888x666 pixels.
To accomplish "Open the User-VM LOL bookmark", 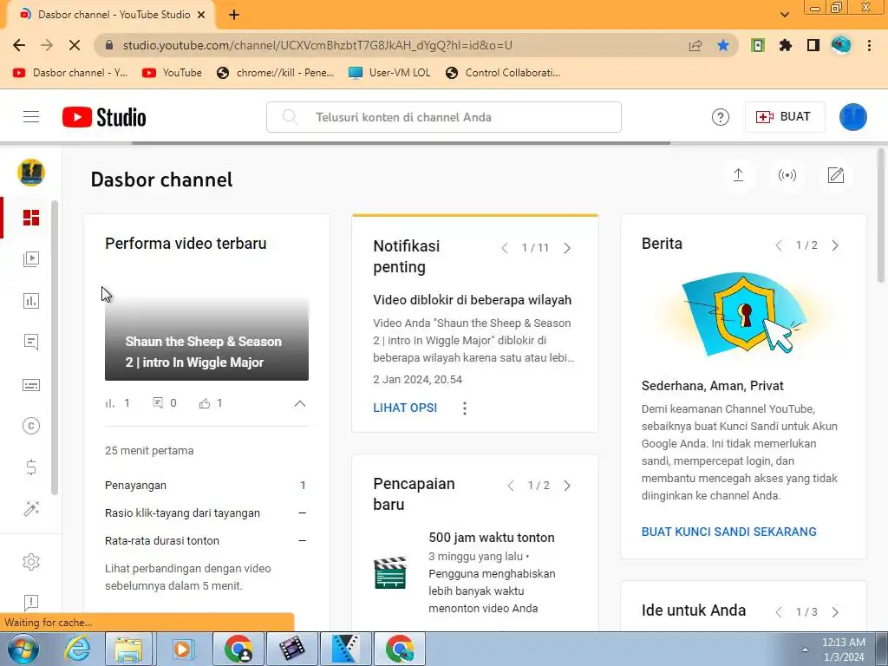I will click(389, 73).
